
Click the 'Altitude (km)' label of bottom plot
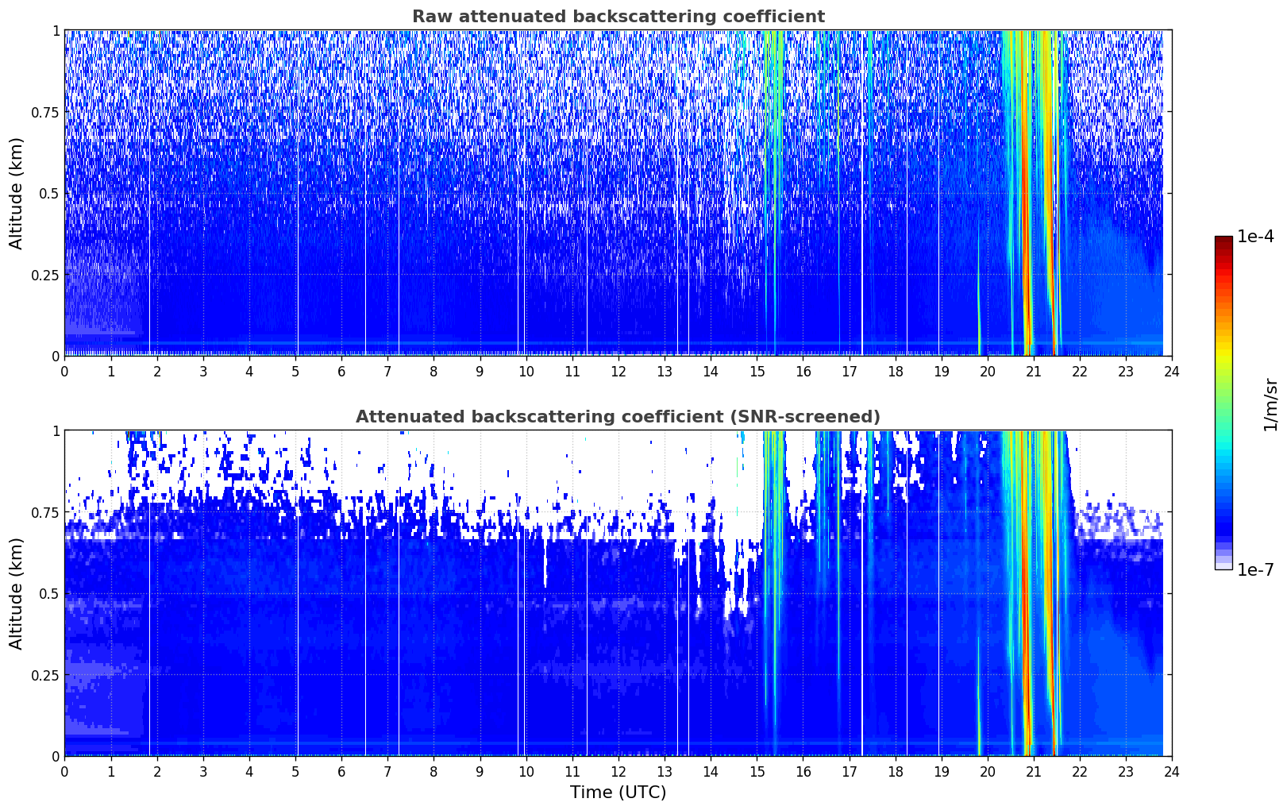tap(17, 593)
